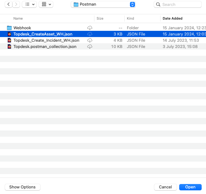Sort by the Name column header
The width and height of the screenshot is (206, 194).
[x=18, y=18]
